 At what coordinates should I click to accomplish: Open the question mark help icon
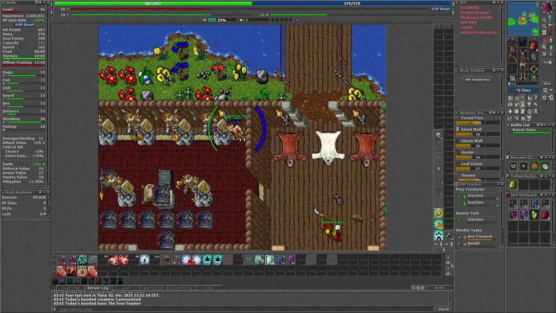(536, 98)
